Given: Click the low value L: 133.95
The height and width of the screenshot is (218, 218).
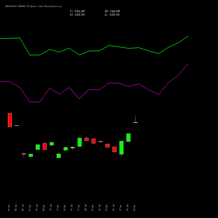Looking at the screenshot, I should click(112, 15).
